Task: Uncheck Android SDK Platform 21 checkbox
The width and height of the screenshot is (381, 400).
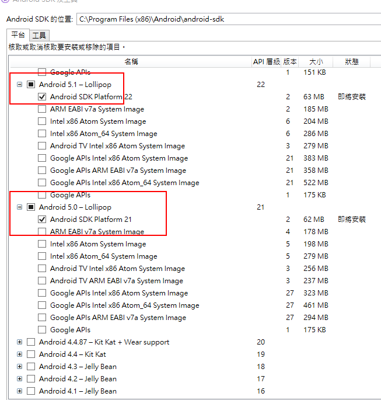Action: tap(42, 220)
